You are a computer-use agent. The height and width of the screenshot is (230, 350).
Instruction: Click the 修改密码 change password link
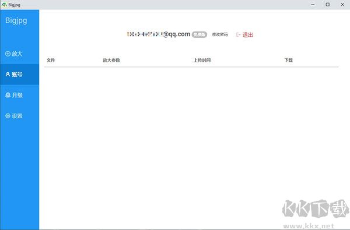point(220,34)
